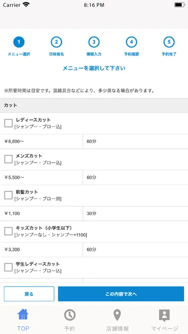Tap the ¥6,600〜 price cell
The width and height of the screenshot is (188, 334).
coord(41,142)
